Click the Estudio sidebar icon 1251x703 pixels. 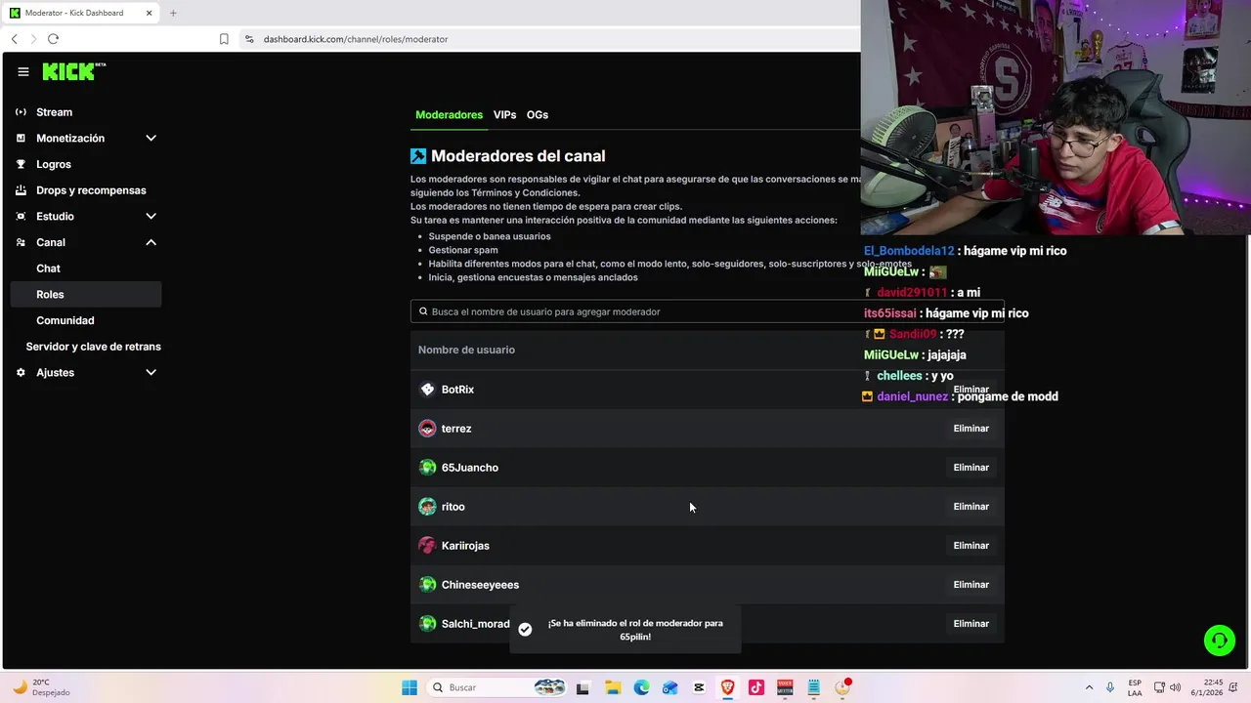pyautogui.click(x=22, y=216)
